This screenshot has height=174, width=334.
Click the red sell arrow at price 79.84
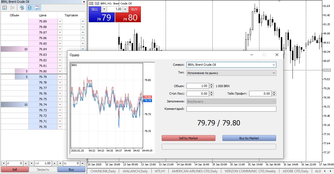(x=60, y=49)
